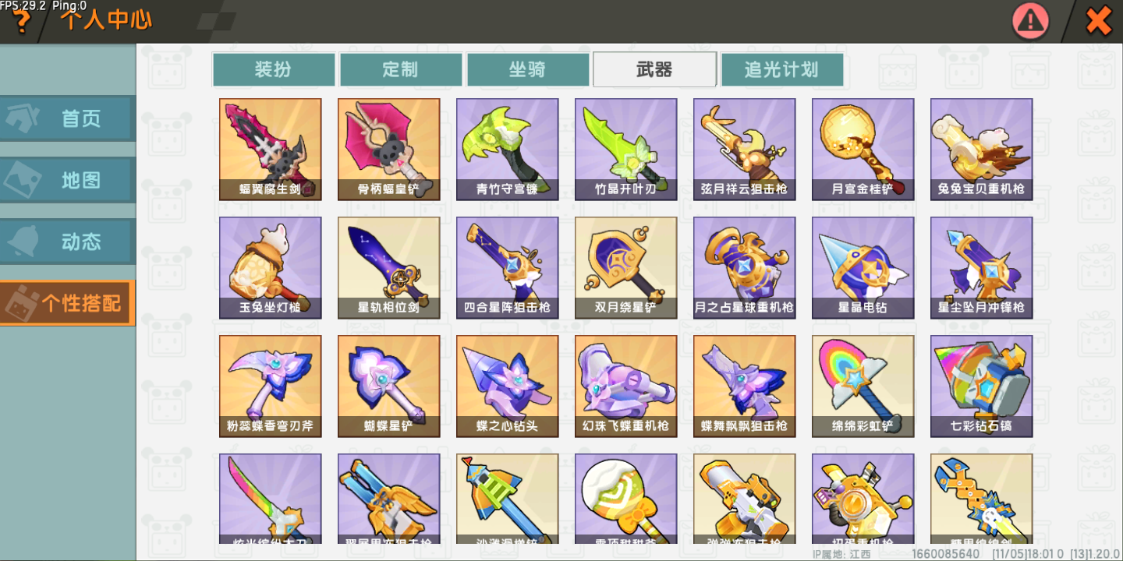Open the 定制 tab
Image resolution: width=1123 pixels, height=561 pixels.
click(401, 69)
